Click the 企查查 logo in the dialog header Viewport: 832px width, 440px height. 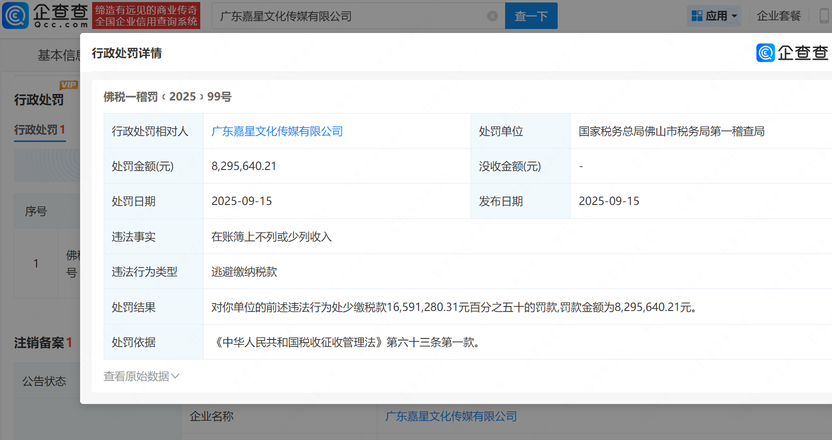point(792,53)
